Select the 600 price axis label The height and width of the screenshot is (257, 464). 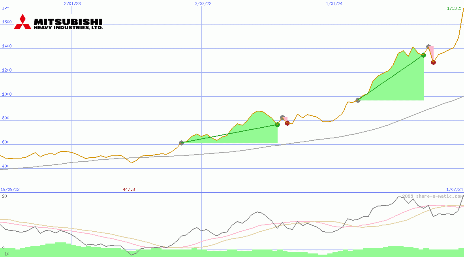click(x=6, y=142)
